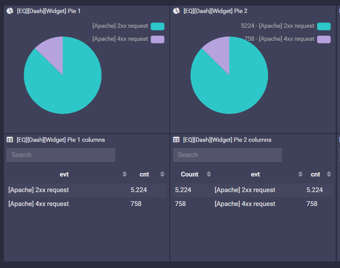Click teal 2xx request swatch in Pie 1 legend
This screenshot has width=340, height=268.
click(158, 26)
